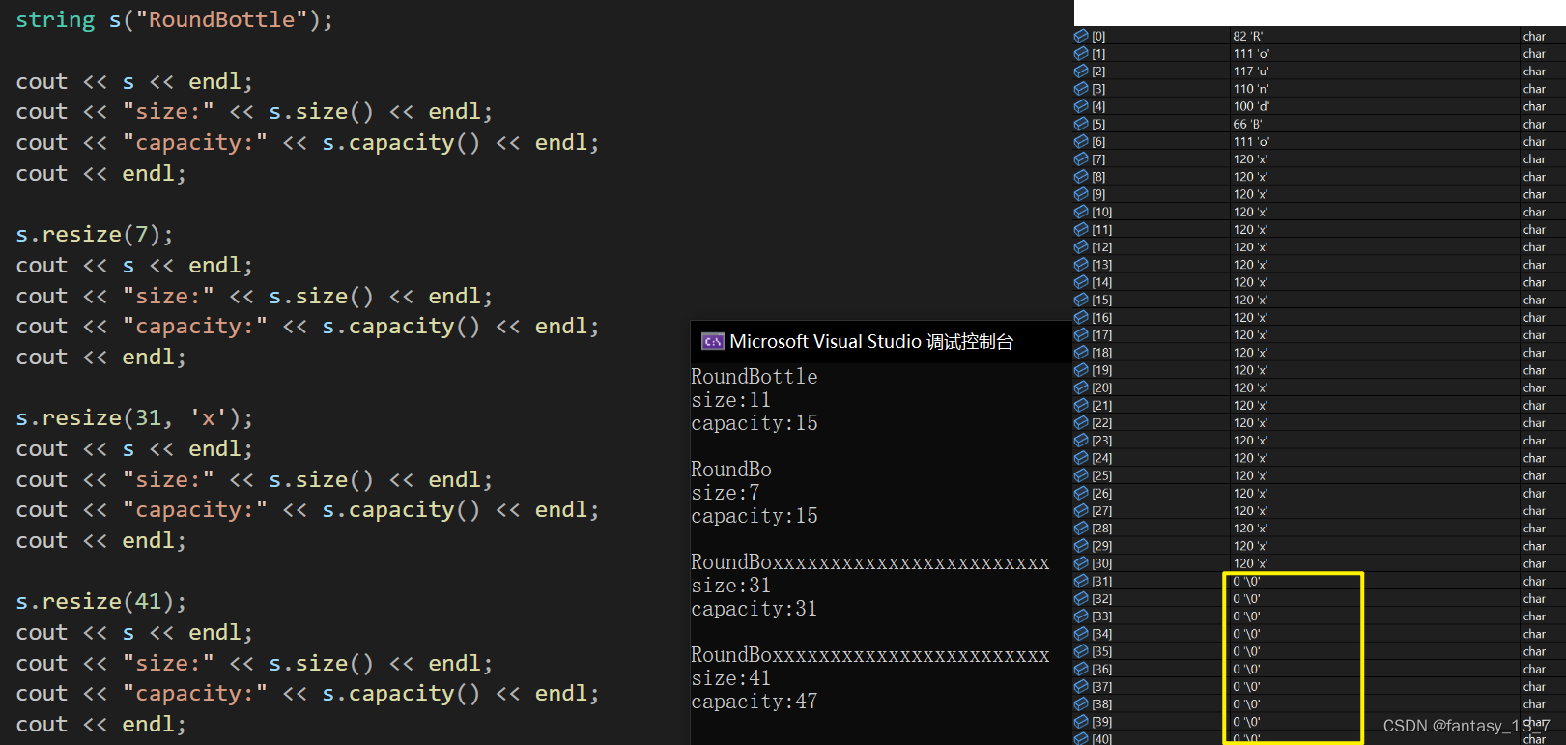The image size is (1566, 745).
Task: Click the char type cell of row [0]
Action: coord(1534,36)
